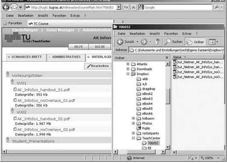Expand the rocketpants folder node
The height and width of the screenshot is (163, 227).
[133, 133]
